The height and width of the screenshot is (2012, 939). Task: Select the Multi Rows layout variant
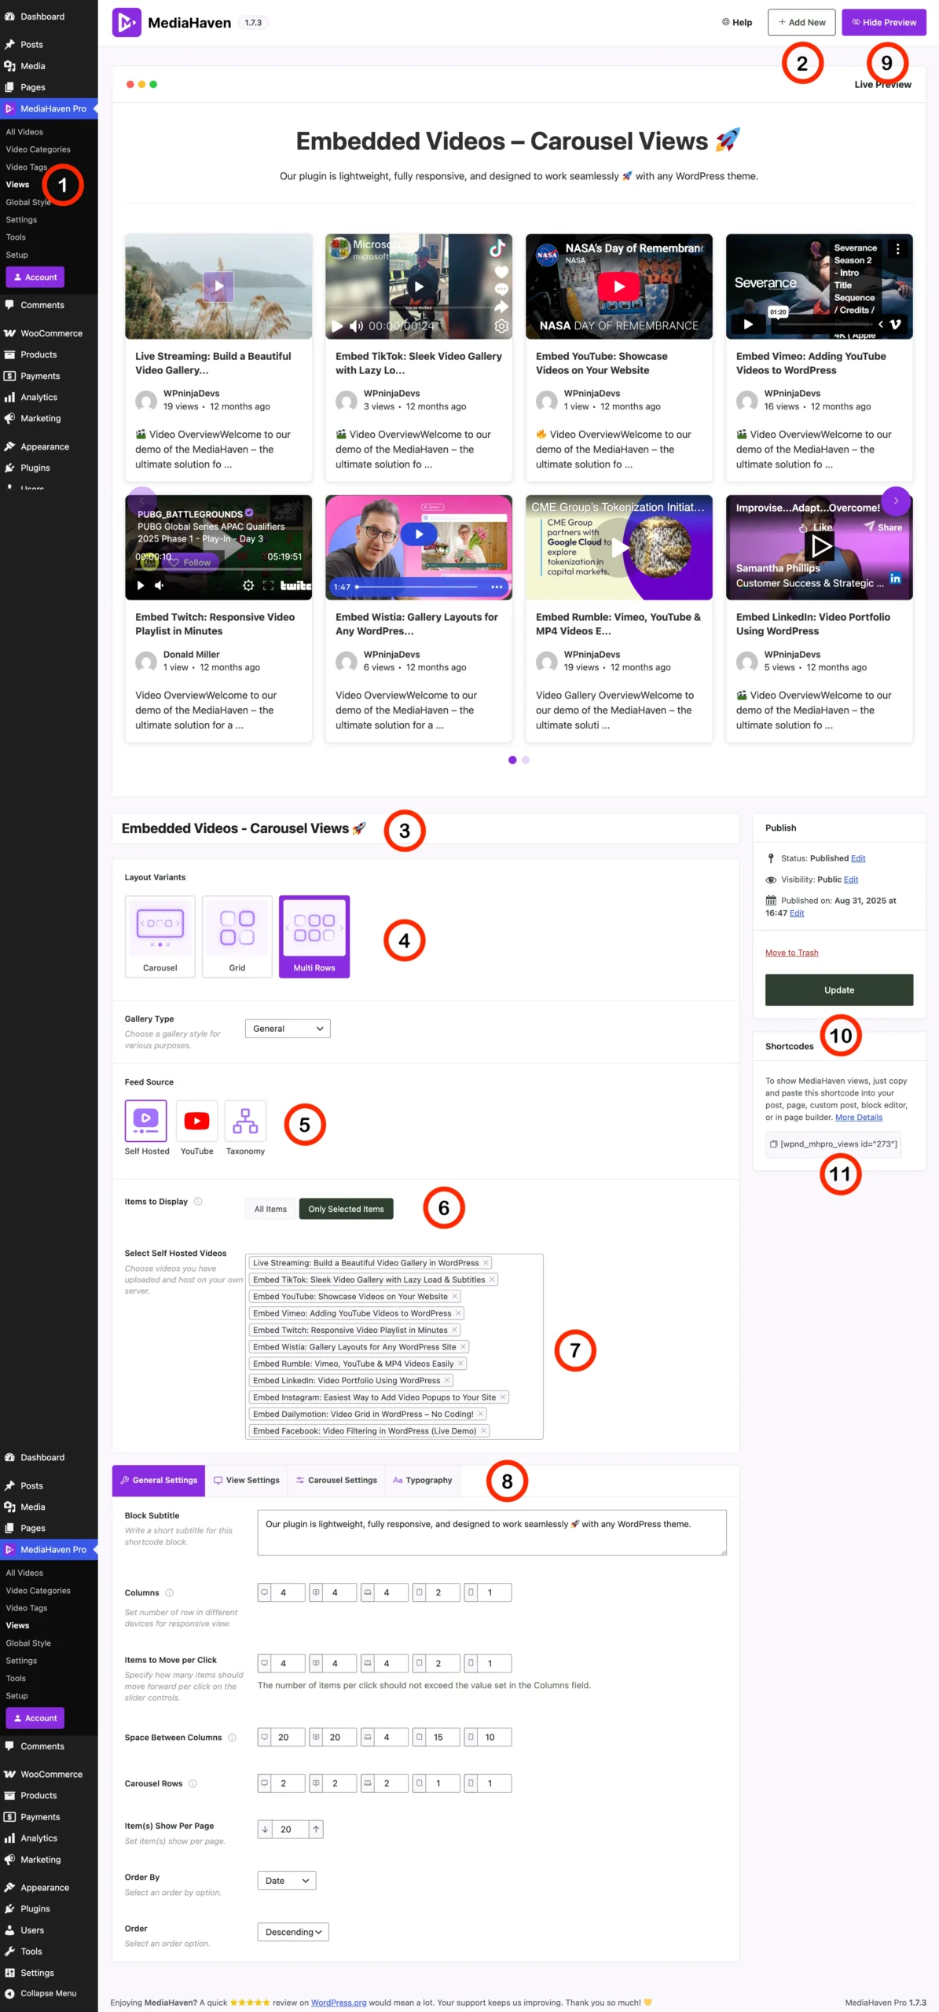(x=314, y=936)
